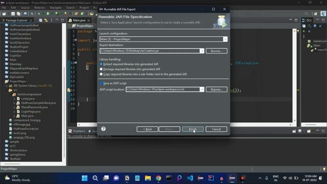Click the New Java Package toolbar icon
The width and height of the screenshot is (327, 184).
coord(76,14)
